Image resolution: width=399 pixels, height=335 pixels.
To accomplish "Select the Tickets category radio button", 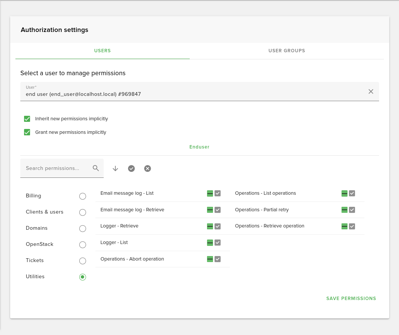I will click(82, 261).
